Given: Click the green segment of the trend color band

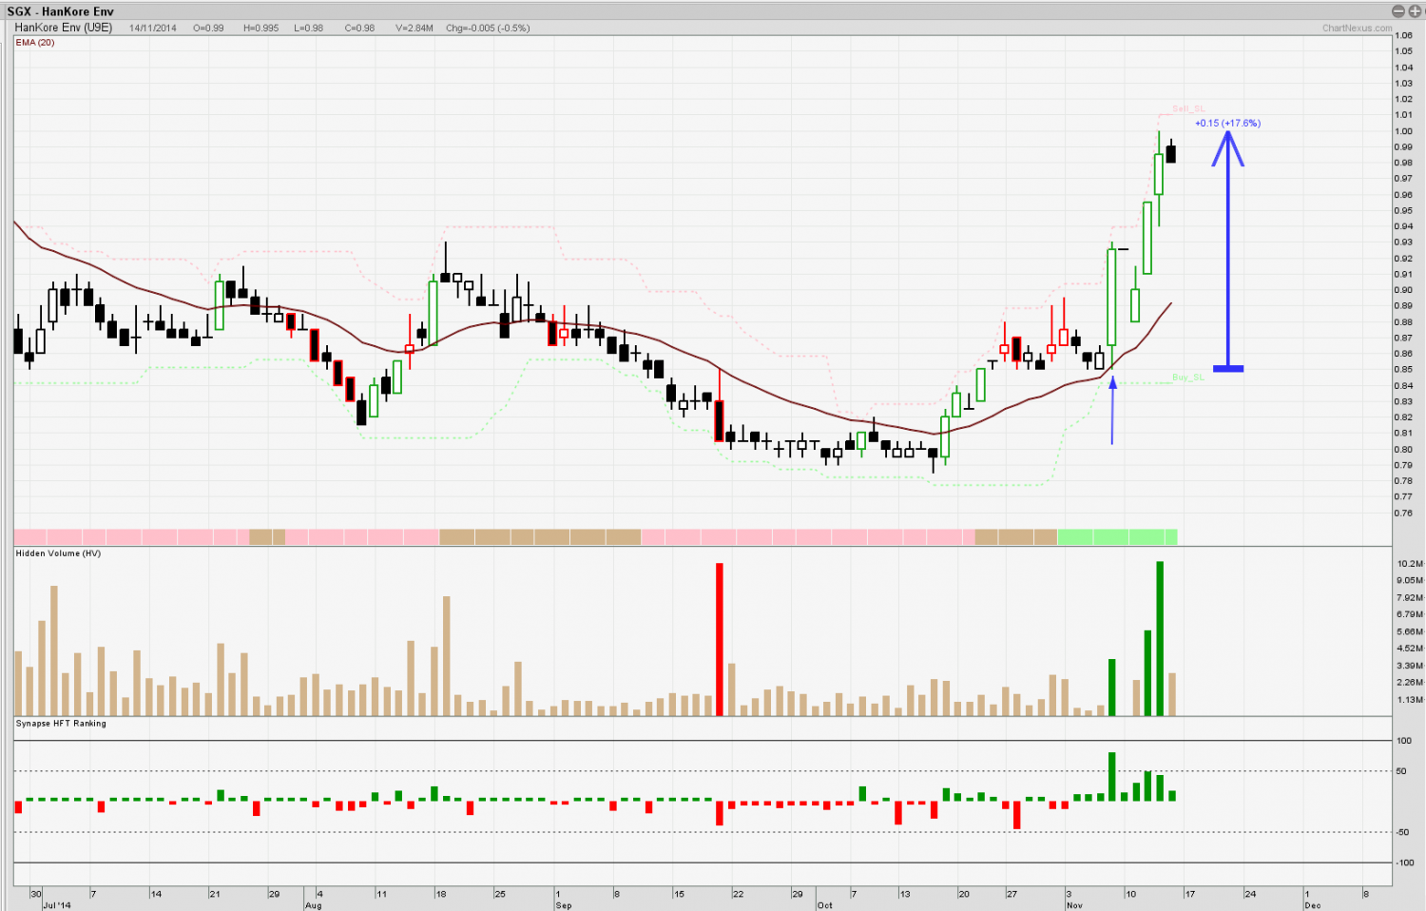Looking at the screenshot, I should point(1117,537).
